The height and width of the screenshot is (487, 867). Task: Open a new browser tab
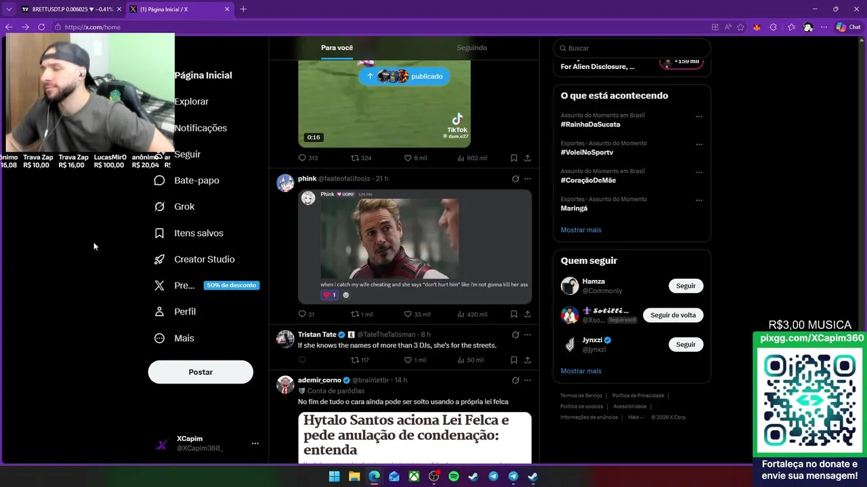pos(243,9)
